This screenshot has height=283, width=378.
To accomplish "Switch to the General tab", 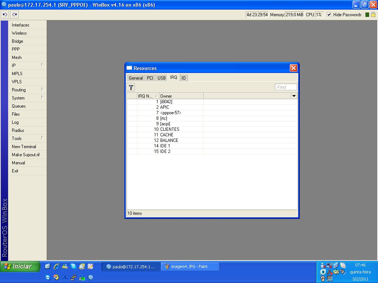I will tap(136, 78).
